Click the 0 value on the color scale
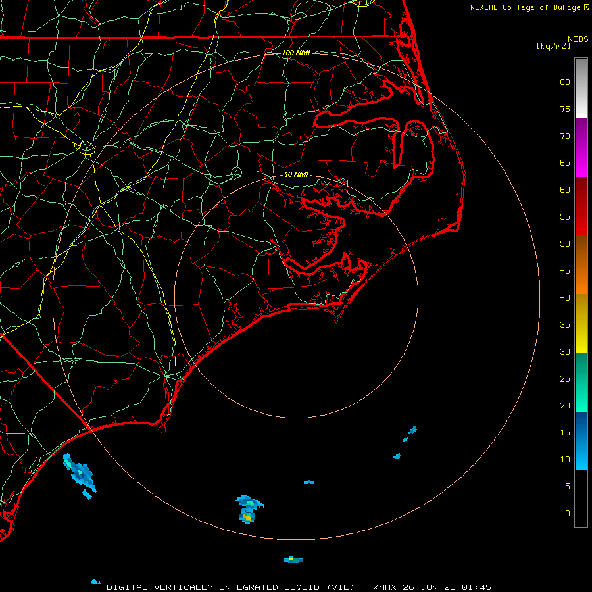592x592 pixels. [x=568, y=514]
